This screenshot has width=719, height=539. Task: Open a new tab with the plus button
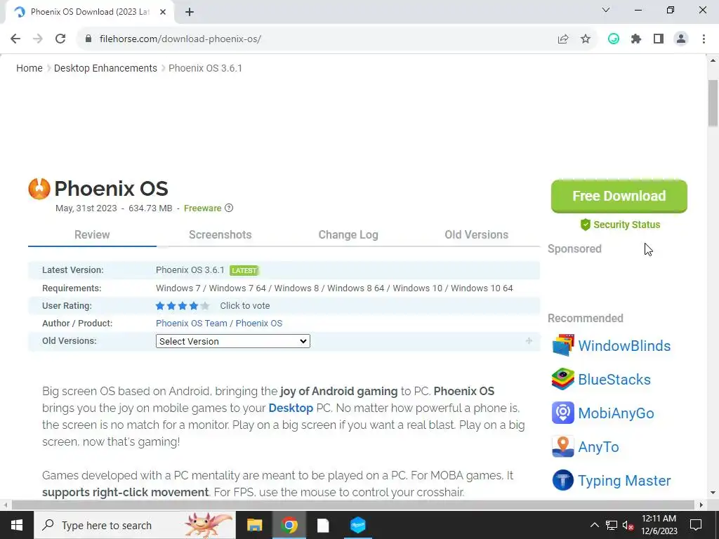click(x=190, y=13)
